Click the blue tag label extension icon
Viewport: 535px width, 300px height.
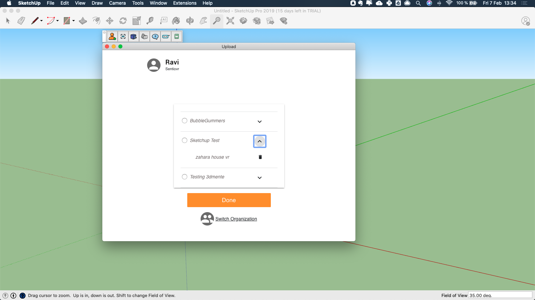[166, 36]
